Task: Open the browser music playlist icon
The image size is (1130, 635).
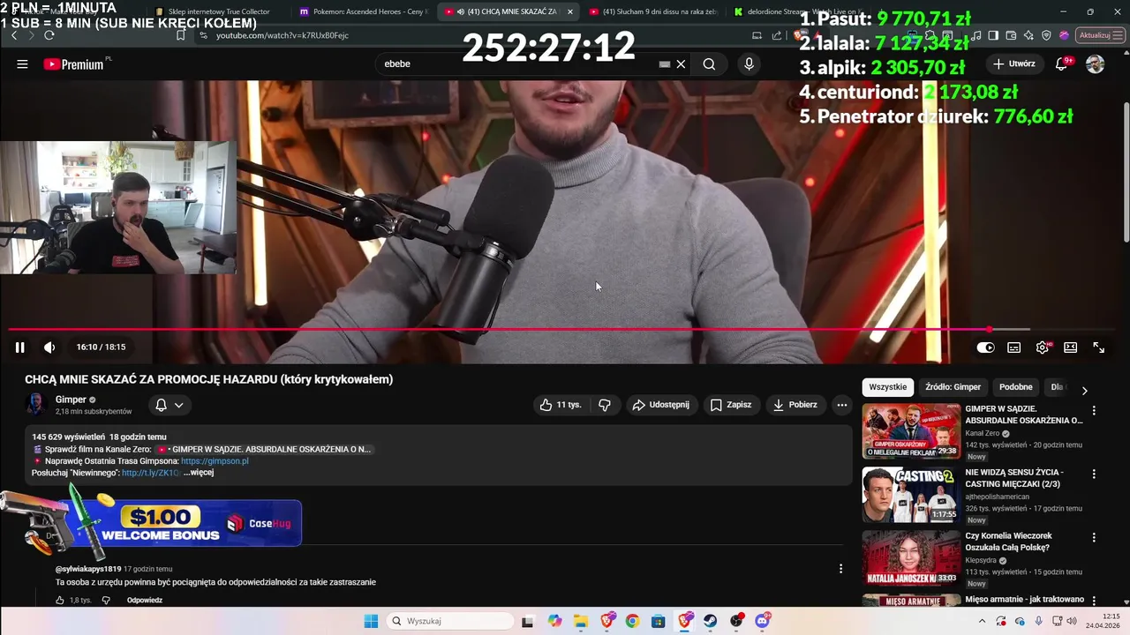Action: [x=976, y=35]
